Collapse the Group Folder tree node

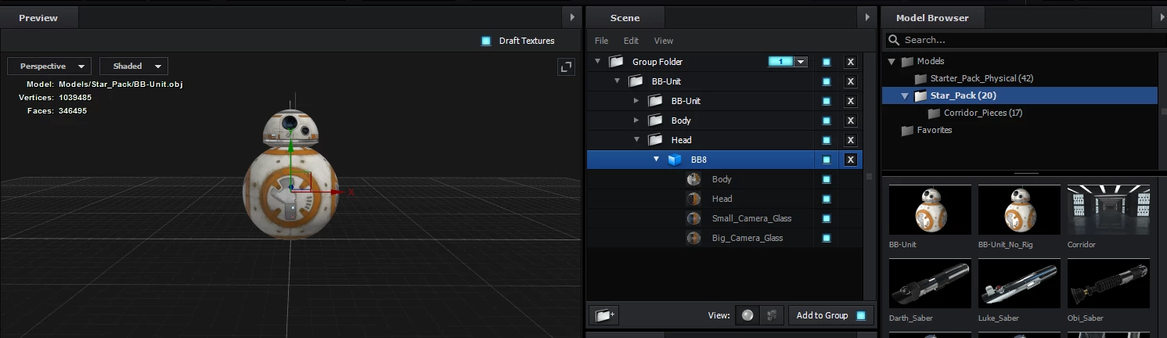click(597, 62)
